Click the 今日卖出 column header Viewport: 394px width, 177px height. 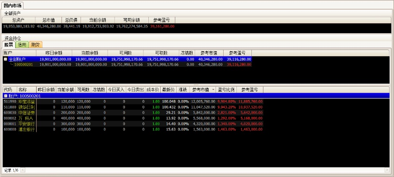[136, 90]
